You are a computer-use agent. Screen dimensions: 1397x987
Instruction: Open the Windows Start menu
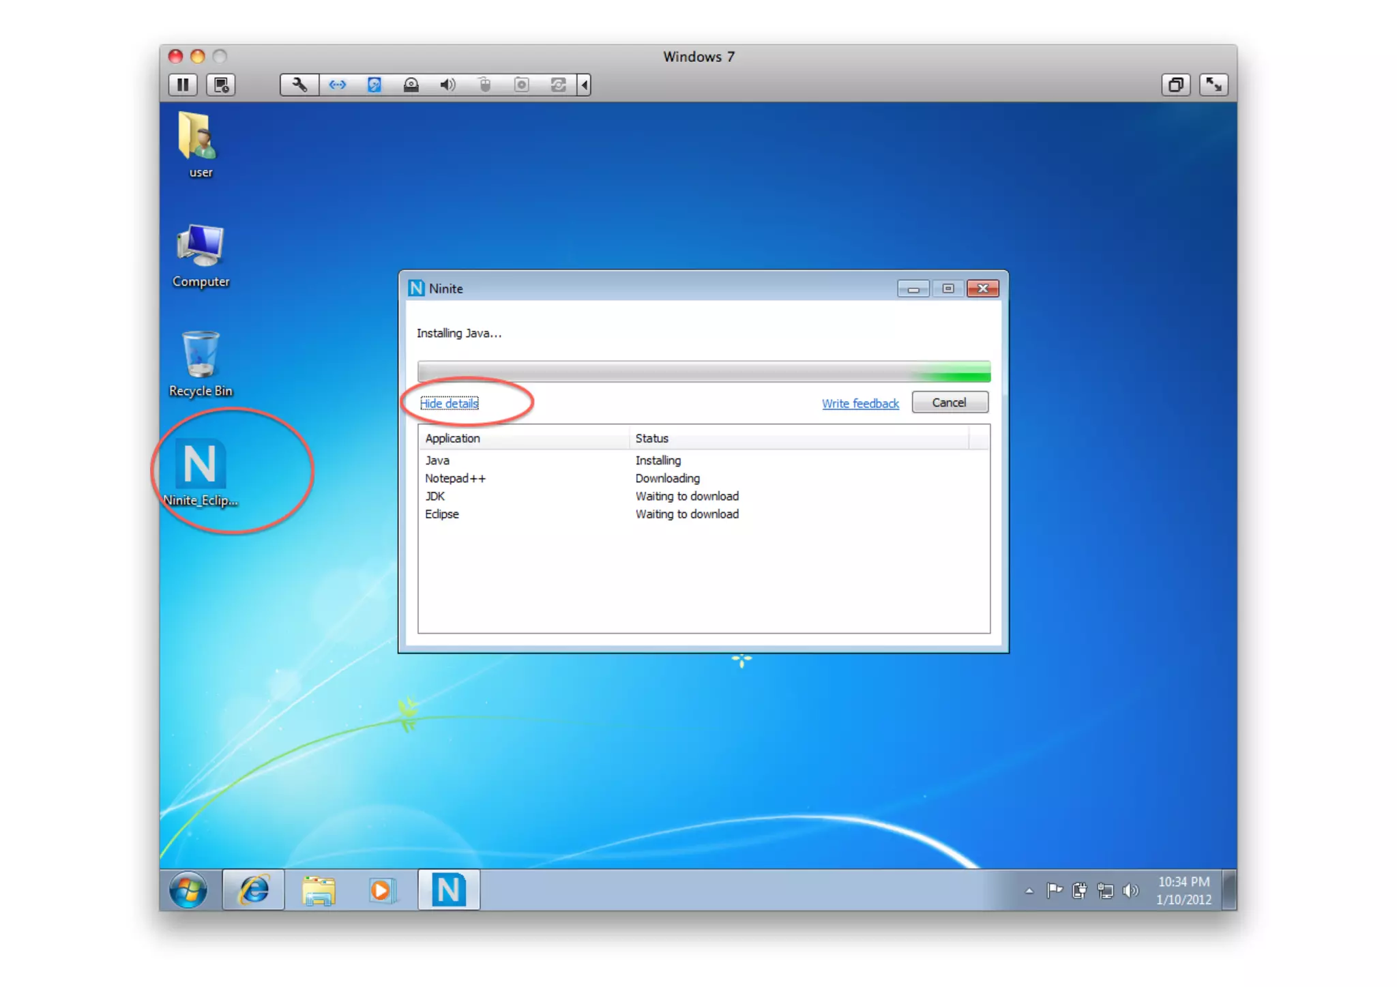pyautogui.click(x=188, y=890)
